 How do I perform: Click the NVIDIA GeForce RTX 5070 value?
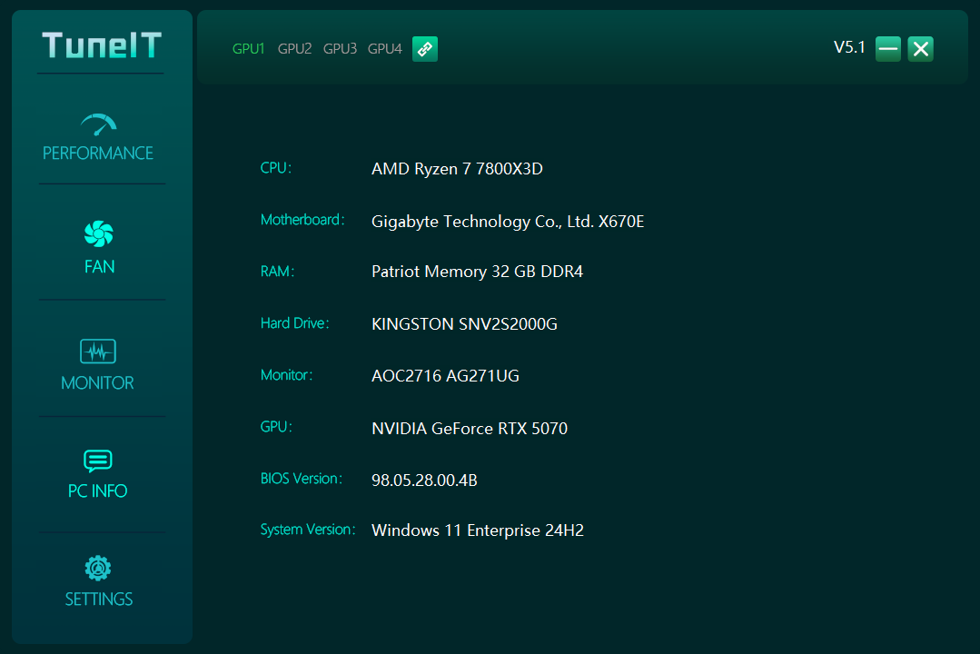pyautogui.click(x=470, y=429)
